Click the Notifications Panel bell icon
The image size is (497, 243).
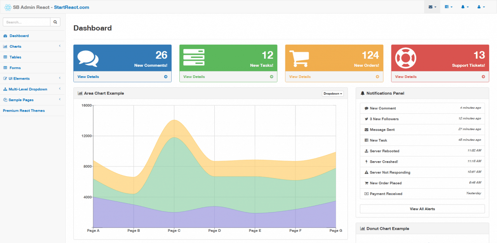(362, 93)
